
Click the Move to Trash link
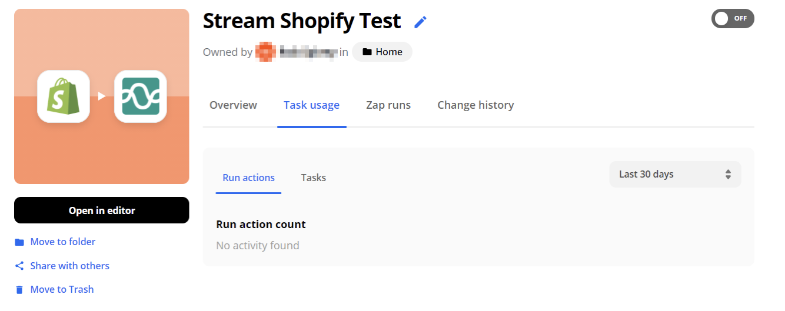62,289
